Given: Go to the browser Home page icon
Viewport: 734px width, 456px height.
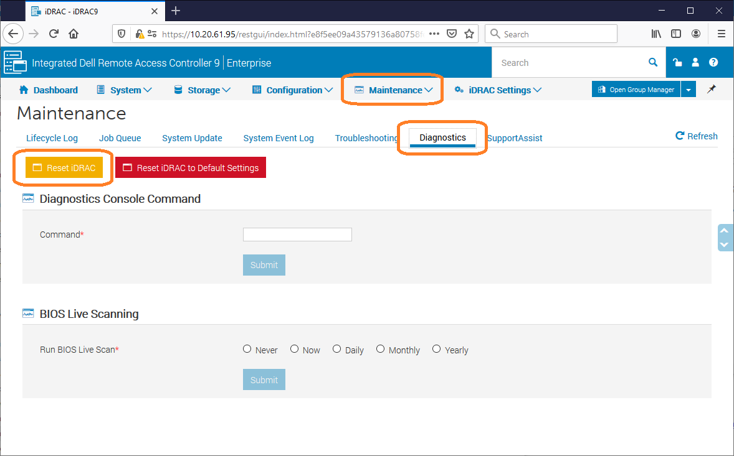Looking at the screenshot, I should [x=74, y=34].
